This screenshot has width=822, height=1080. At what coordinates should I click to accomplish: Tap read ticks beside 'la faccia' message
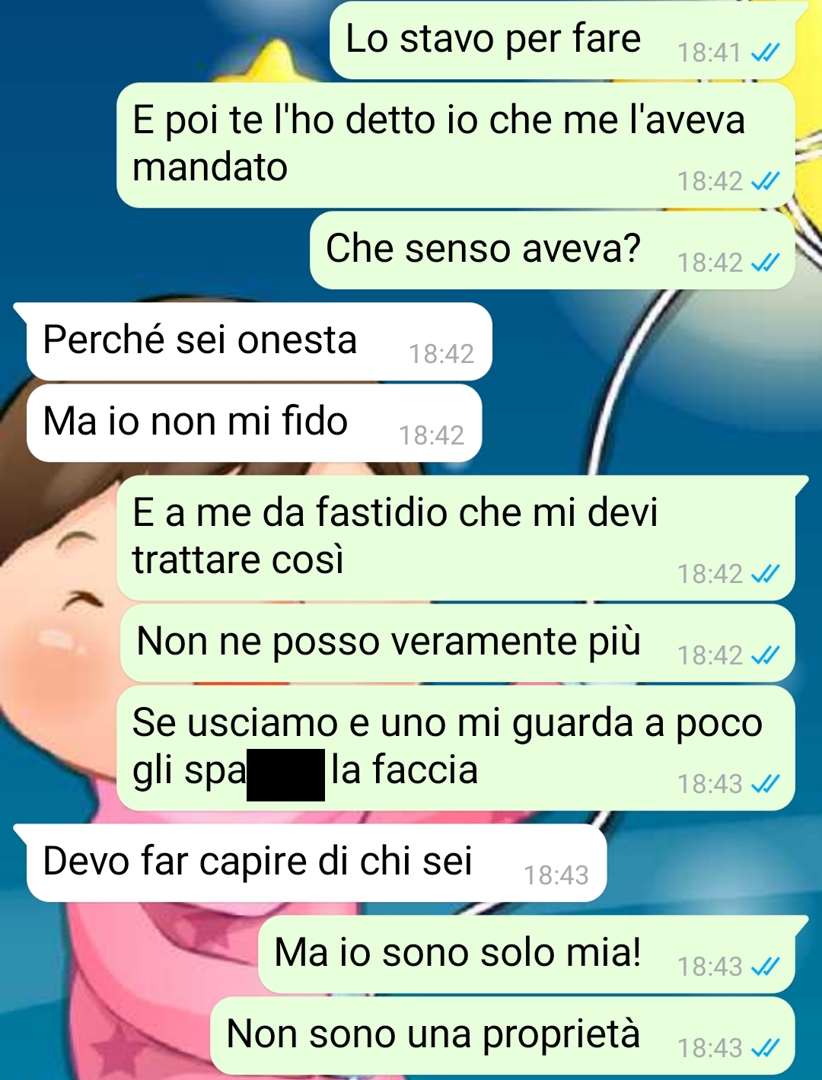click(765, 784)
